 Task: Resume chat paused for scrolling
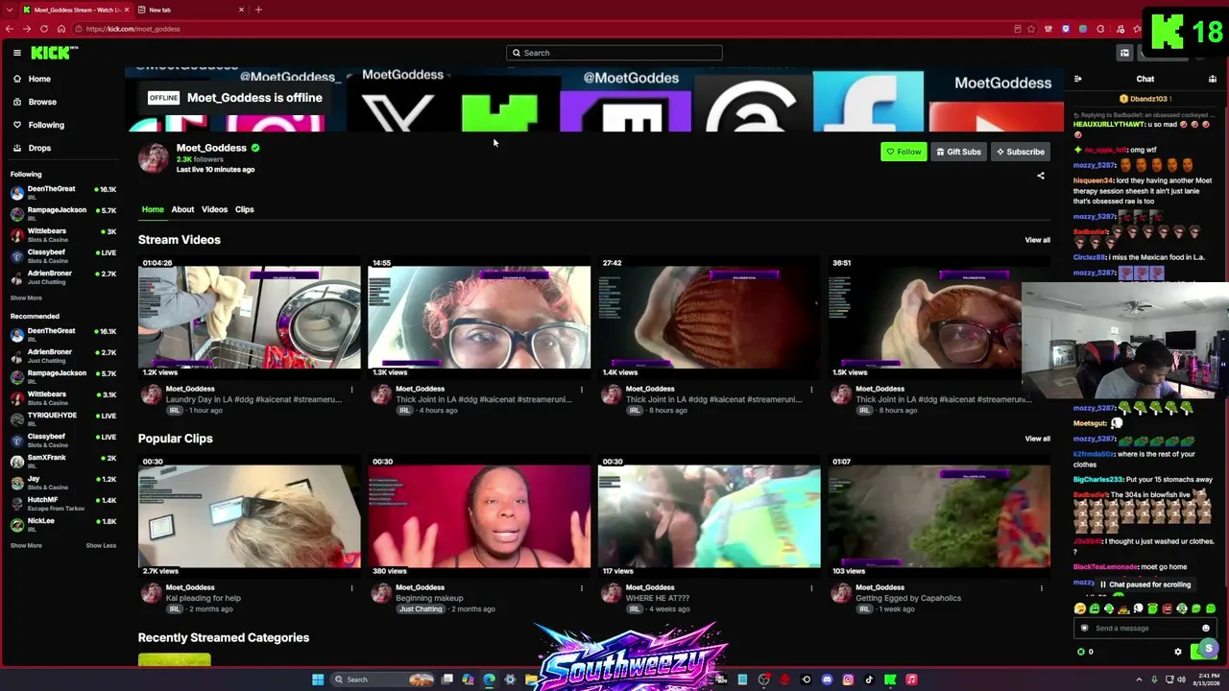[x=1145, y=584]
